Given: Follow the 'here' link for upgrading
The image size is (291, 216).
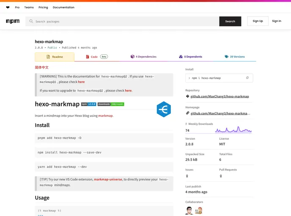Looking at the screenshot, I should pos(128,91).
